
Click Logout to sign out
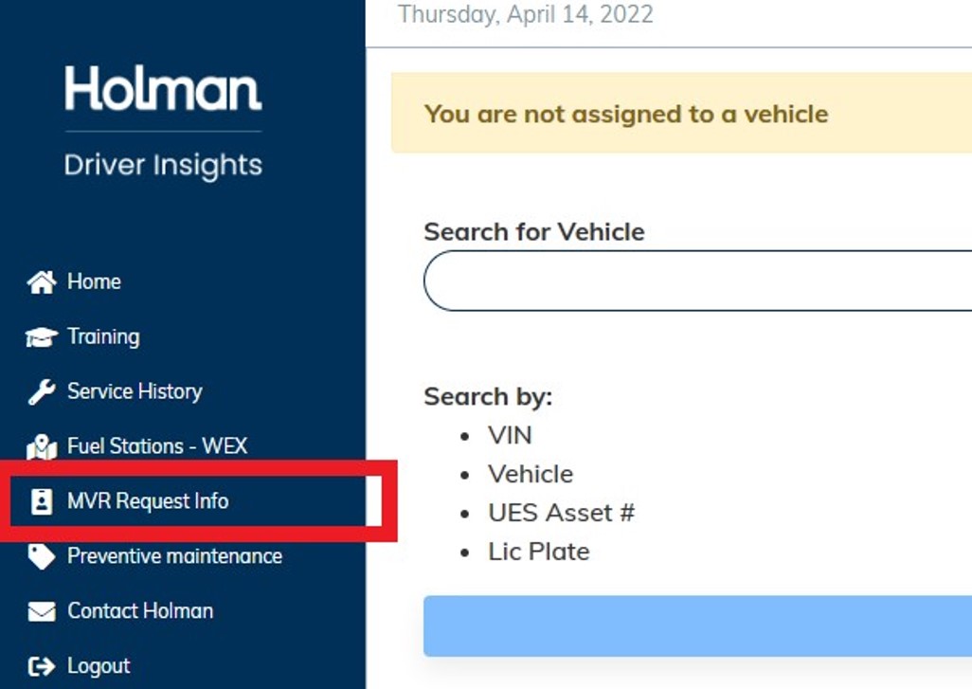pos(98,665)
